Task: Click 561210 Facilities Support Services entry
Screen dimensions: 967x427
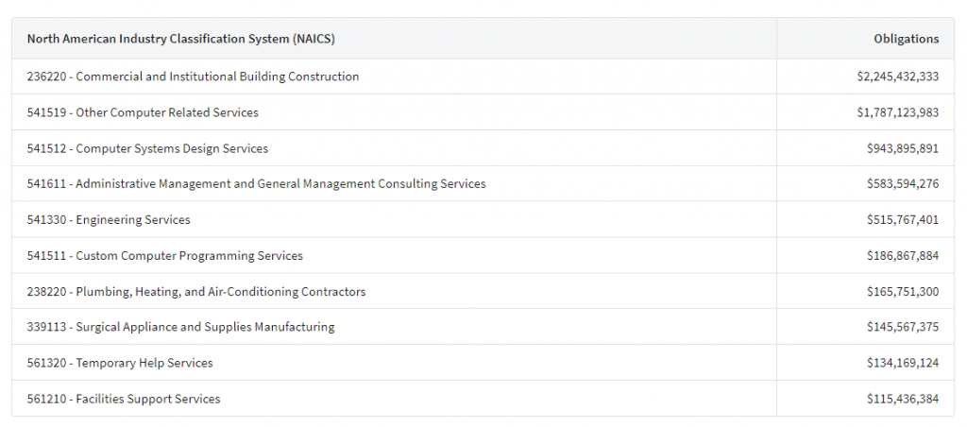Action: [x=124, y=399]
